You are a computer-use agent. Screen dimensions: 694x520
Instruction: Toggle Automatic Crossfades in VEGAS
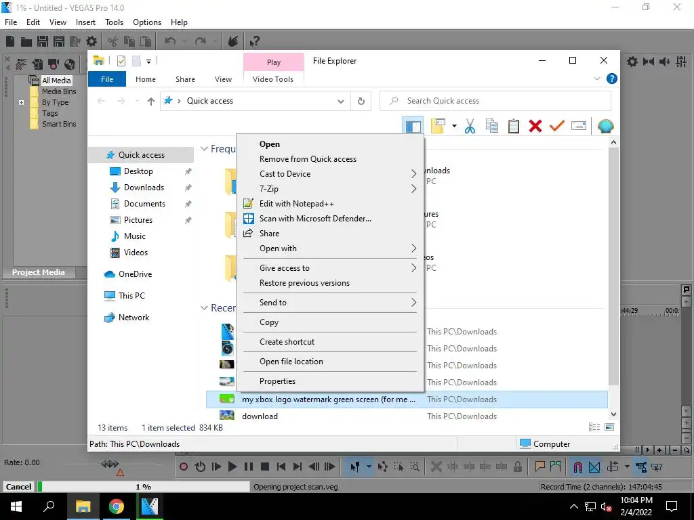point(594,467)
